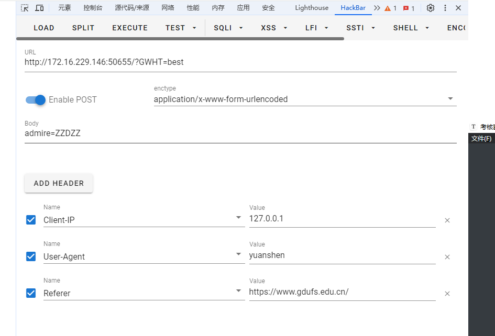Switch to the 性能 tab
The height and width of the screenshot is (336, 495).
(193, 8)
